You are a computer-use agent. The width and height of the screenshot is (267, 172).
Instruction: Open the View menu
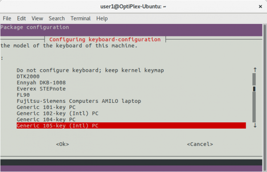pyautogui.click(x=37, y=18)
